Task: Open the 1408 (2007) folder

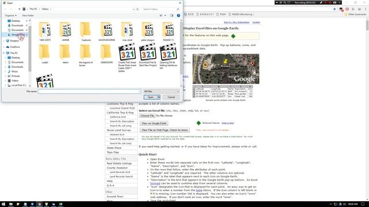Action: [x=45, y=32]
